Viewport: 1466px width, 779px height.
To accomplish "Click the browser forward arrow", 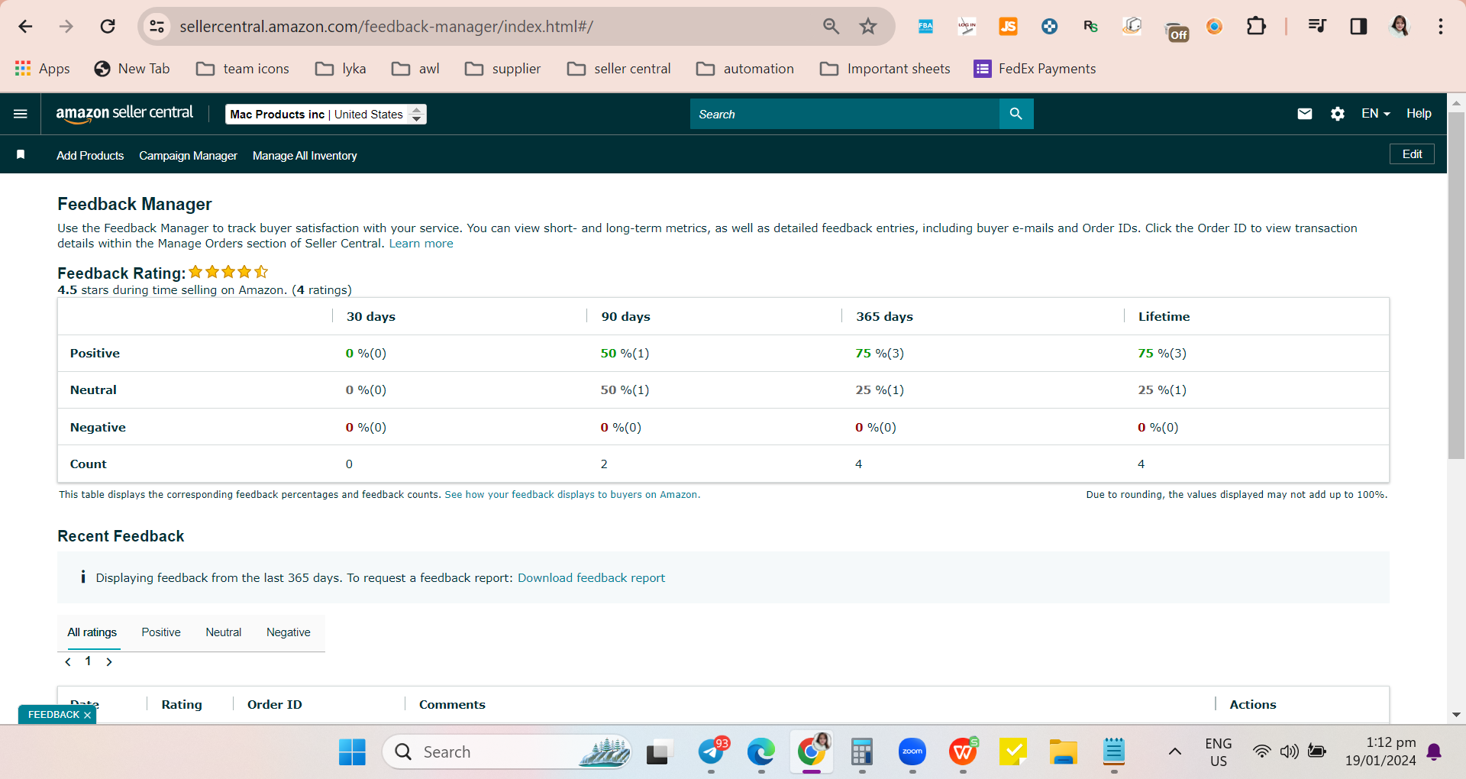I will pos(66,27).
